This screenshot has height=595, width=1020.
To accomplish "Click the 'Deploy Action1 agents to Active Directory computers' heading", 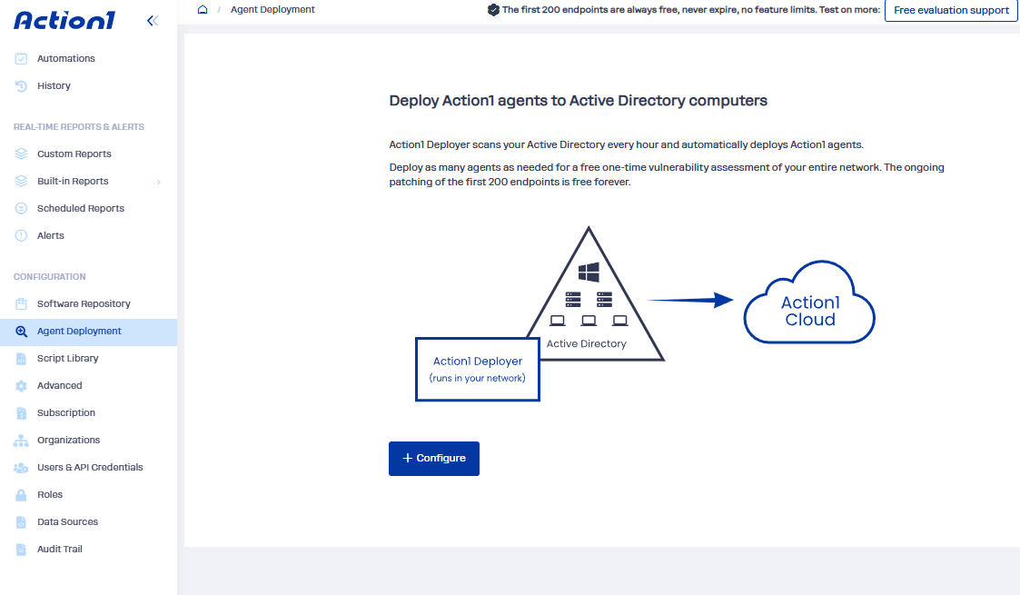I will point(579,101).
